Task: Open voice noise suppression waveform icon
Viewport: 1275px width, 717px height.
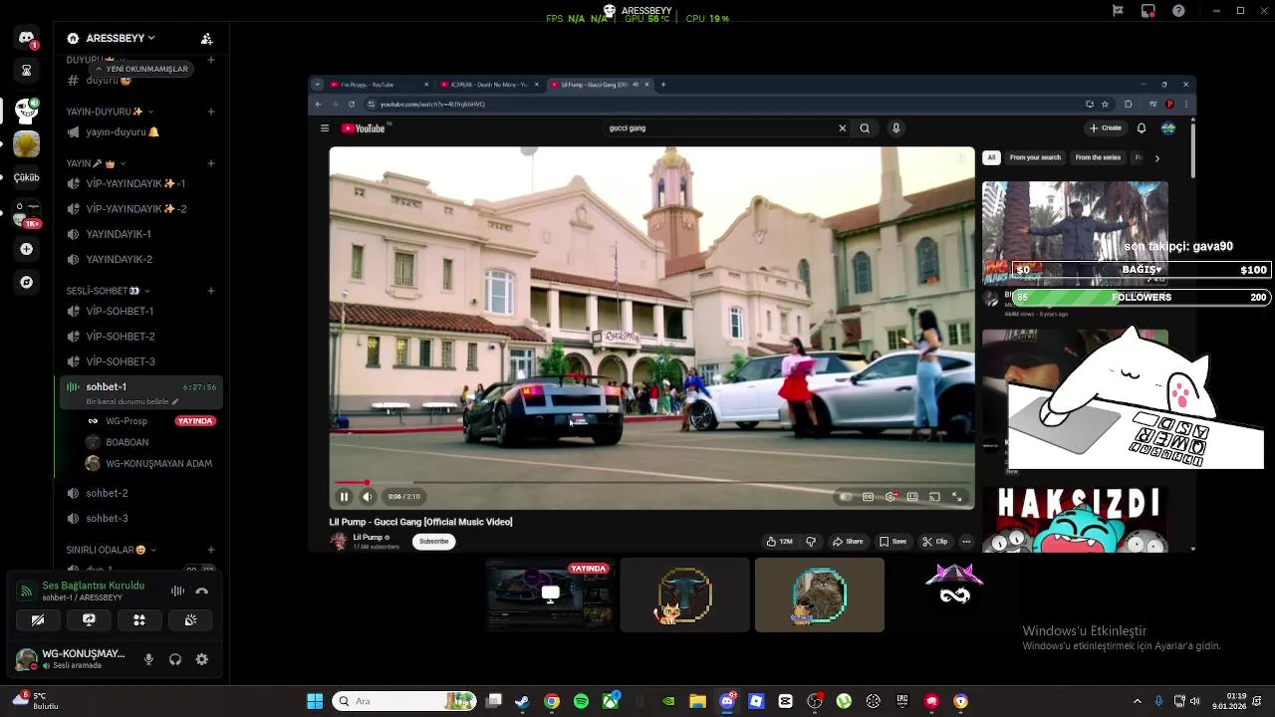Action: pyautogui.click(x=177, y=591)
